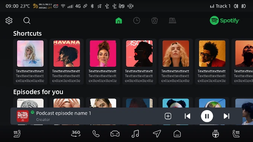Toggle left seat heating

tap(17, 133)
